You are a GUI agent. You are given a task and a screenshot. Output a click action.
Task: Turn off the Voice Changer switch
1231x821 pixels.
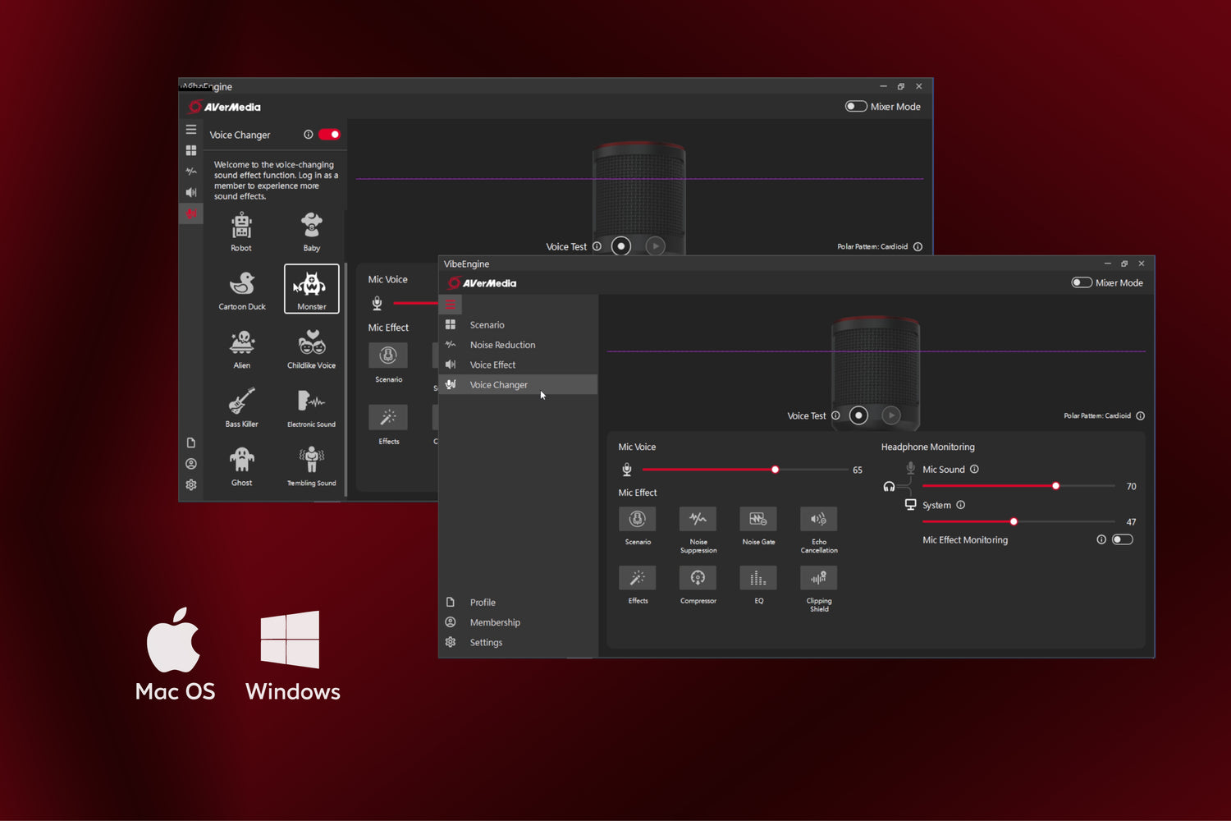[330, 135]
